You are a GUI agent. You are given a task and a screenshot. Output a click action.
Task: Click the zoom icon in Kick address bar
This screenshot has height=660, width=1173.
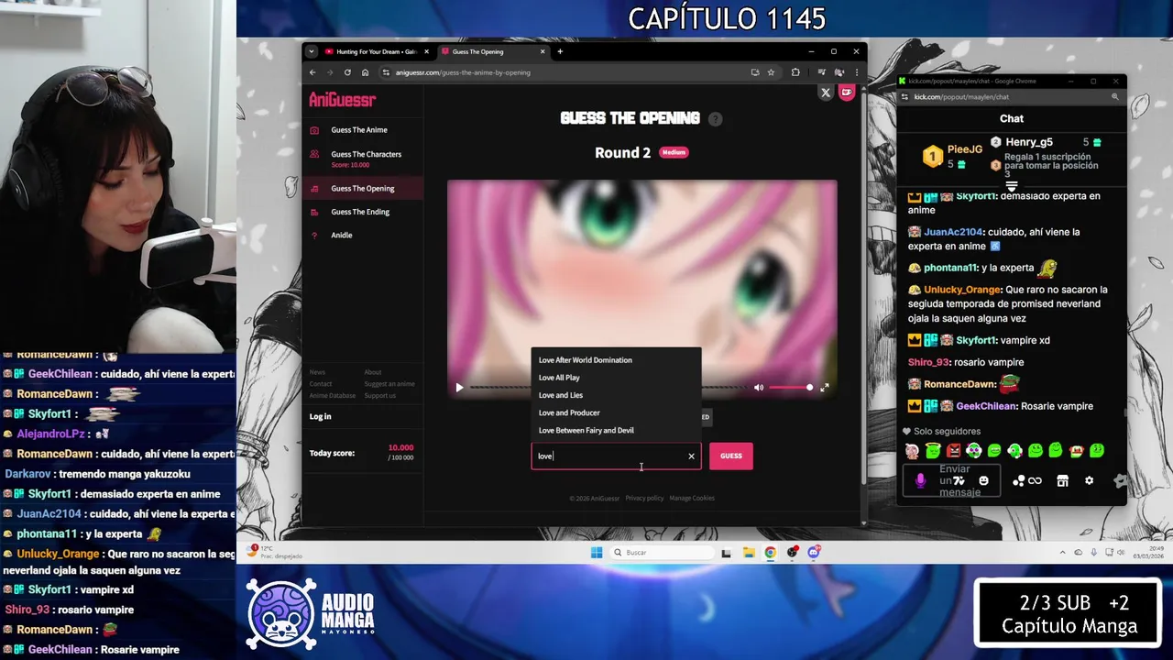[x=1115, y=96]
